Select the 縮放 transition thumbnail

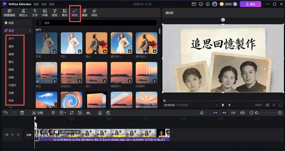click(47, 73)
